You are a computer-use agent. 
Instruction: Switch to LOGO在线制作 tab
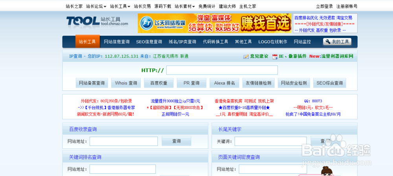(x=273, y=42)
